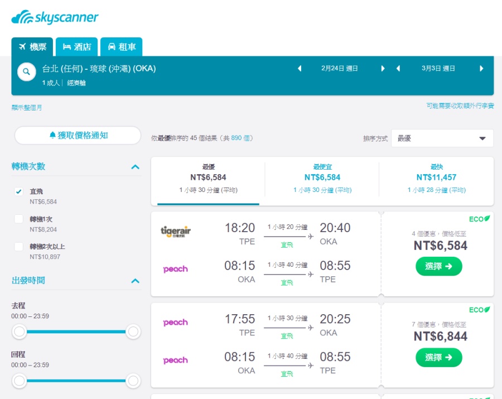Viewport: 502px width, 399px height.
Task: Switch to the 酒店 hotels tab
Action: pos(77,47)
